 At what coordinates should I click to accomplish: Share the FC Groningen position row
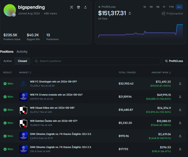point(180,84)
